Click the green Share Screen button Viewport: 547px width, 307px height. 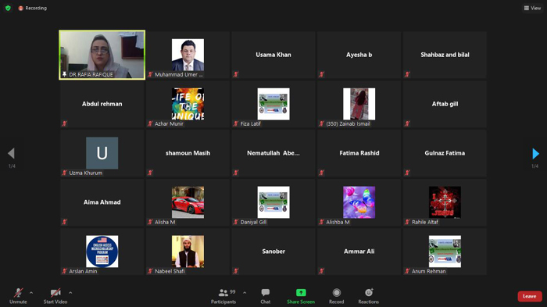click(x=301, y=296)
